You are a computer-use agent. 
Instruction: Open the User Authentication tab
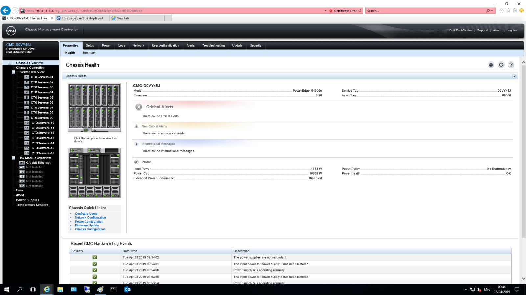click(165, 46)
